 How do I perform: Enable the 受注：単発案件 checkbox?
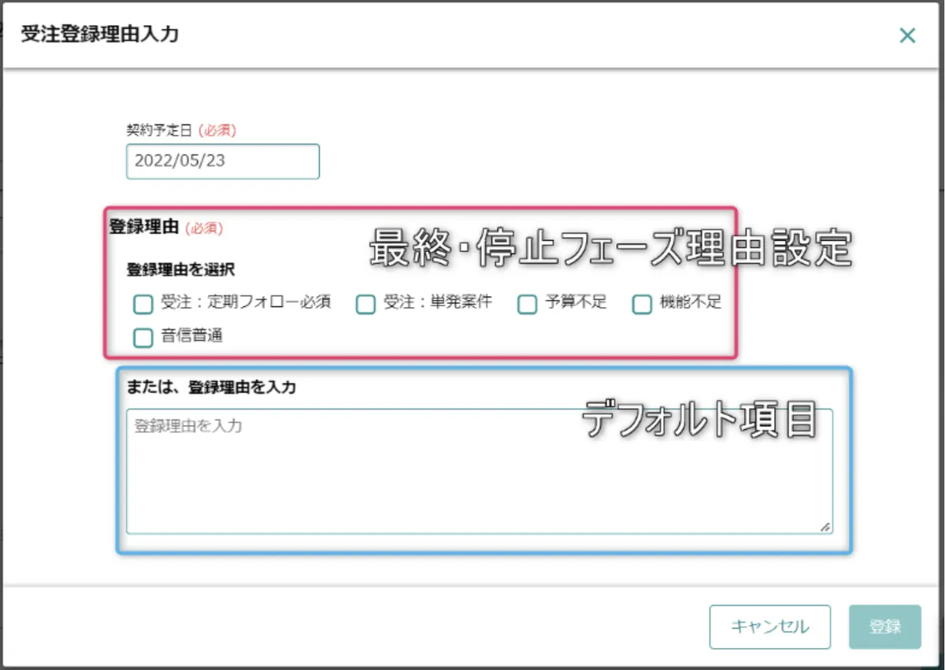click(365, 304)
